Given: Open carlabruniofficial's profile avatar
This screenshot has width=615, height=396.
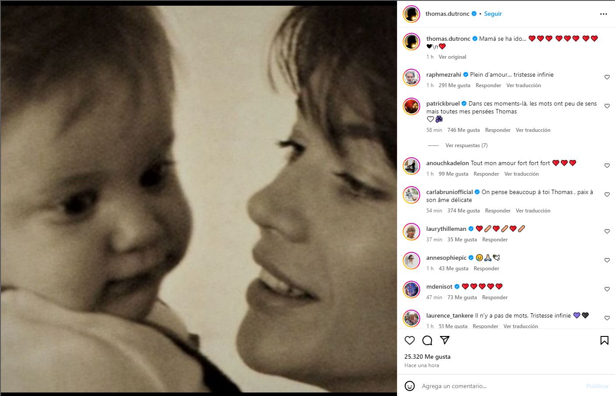Looking at the screenshot, I should click(x=411, y=195).
